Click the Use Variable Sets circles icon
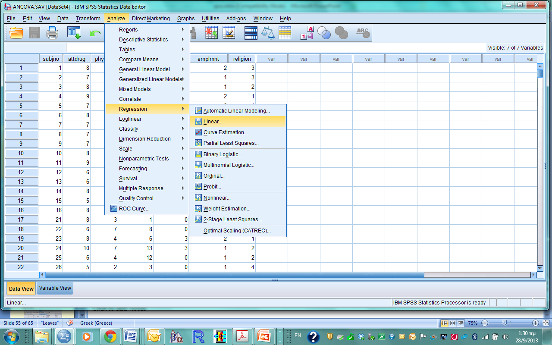 click(324, 33)
